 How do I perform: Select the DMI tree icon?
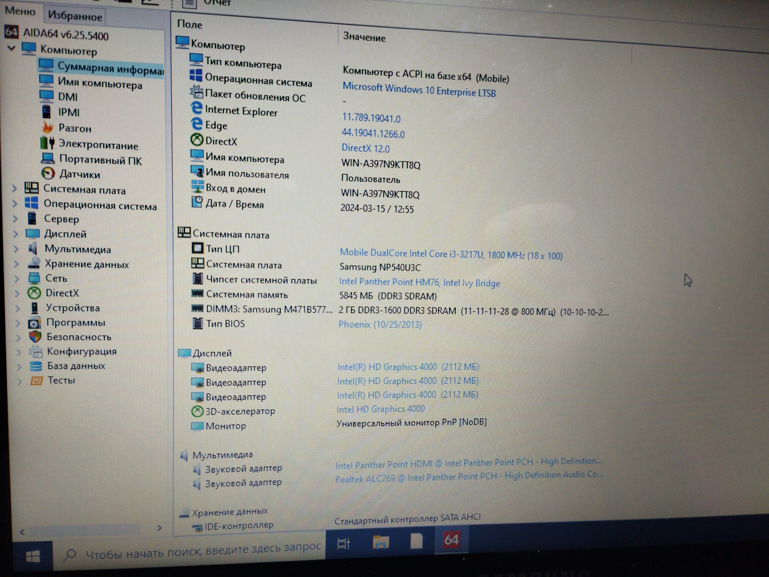tap(46, 96)
